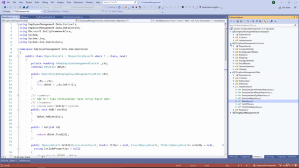This screenshot has width=299, height=168.
Task: Toggle outlining of the Repository class line 10
Action: [18, 56]
